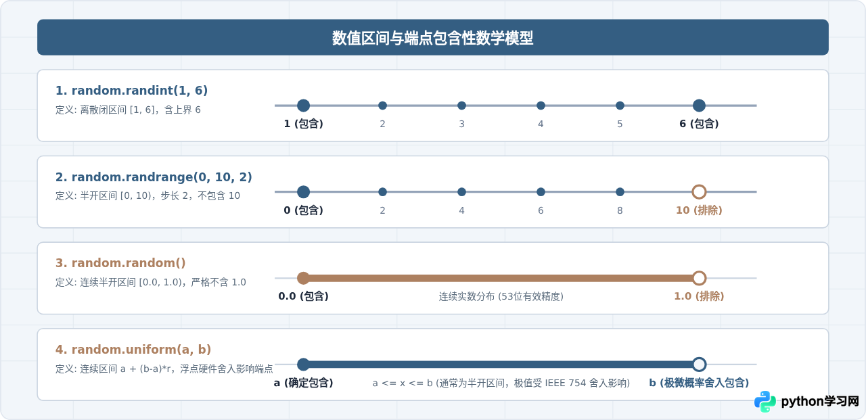This screenshot has height=420, width=866.
Task: Click the hollow circle above b (极微概率舍入包含)
Action: point(699,365)
